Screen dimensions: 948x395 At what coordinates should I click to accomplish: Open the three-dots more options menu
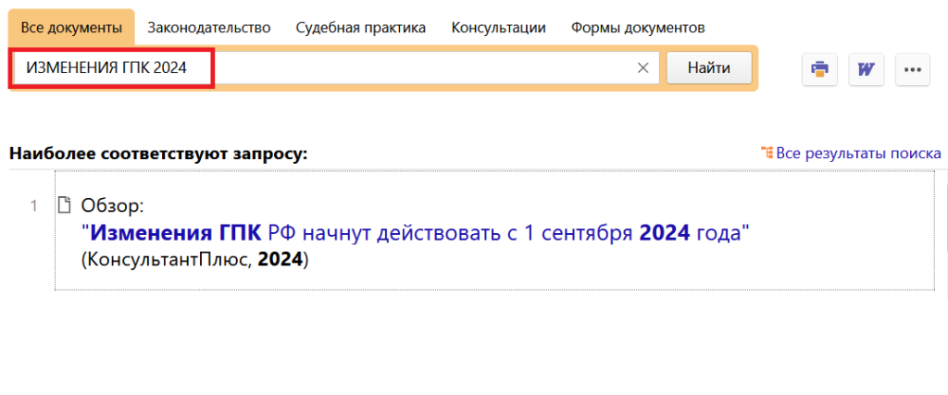(912, 68)
